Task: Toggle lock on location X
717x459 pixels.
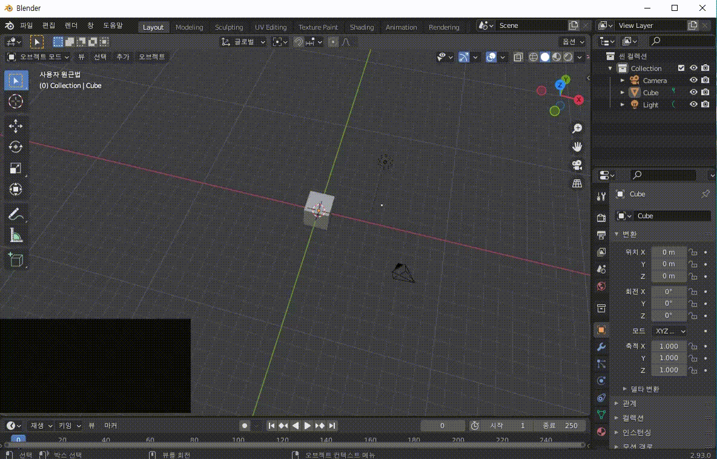Action: [x=693, y=253]
